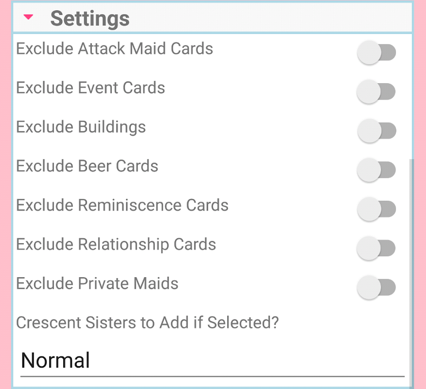Toggle the Exclude Beer Cards switch

pos(376,170)
